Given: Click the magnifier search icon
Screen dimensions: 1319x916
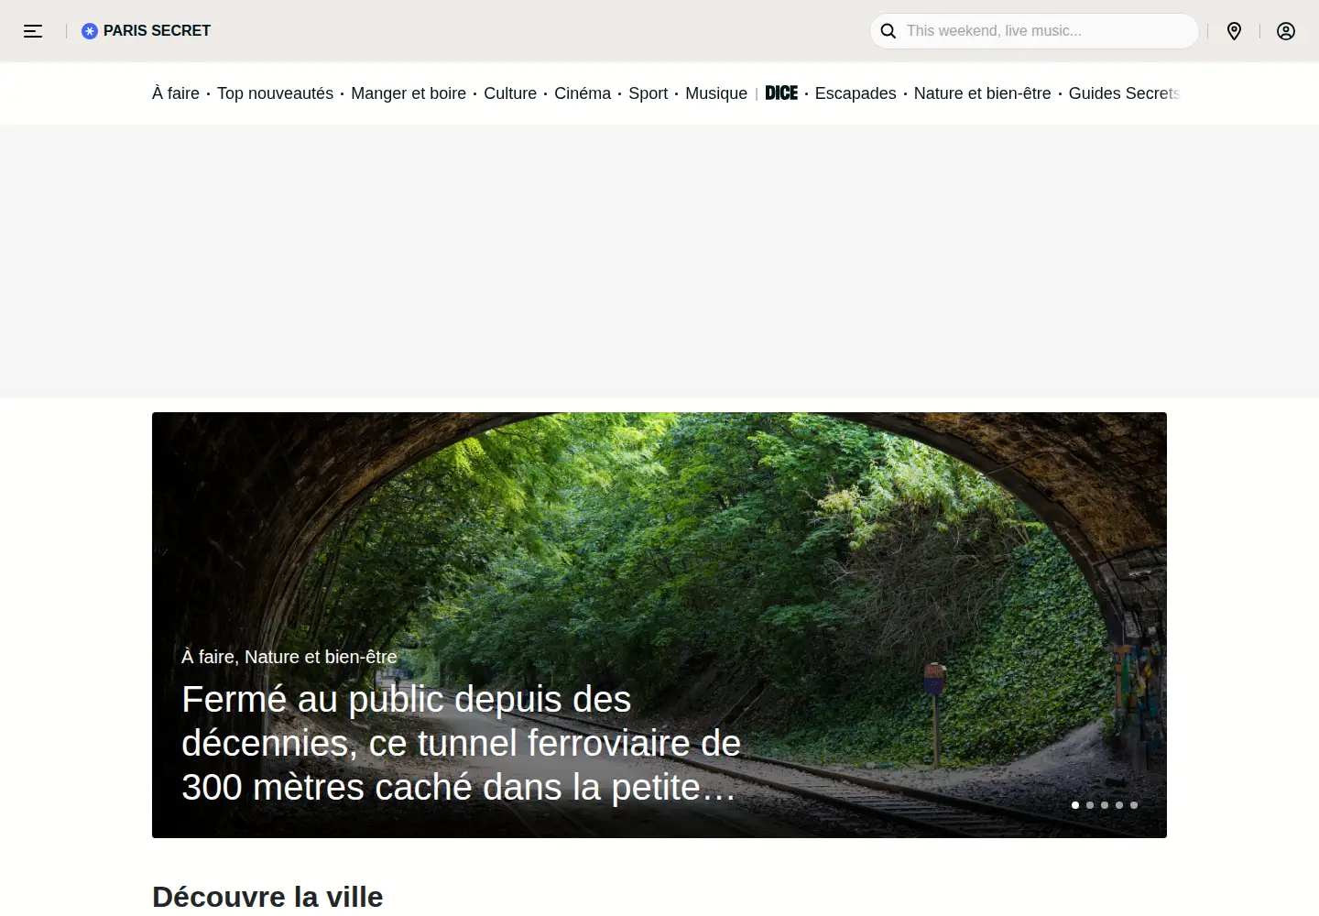Looking at the screenshot, I should pos(888,31).
